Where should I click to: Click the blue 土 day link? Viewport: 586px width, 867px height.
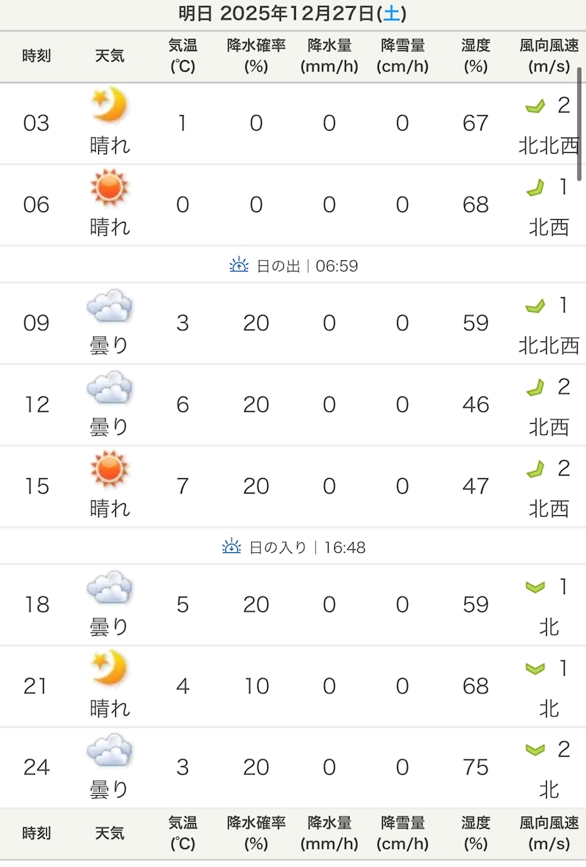click(x=393, y=13)
